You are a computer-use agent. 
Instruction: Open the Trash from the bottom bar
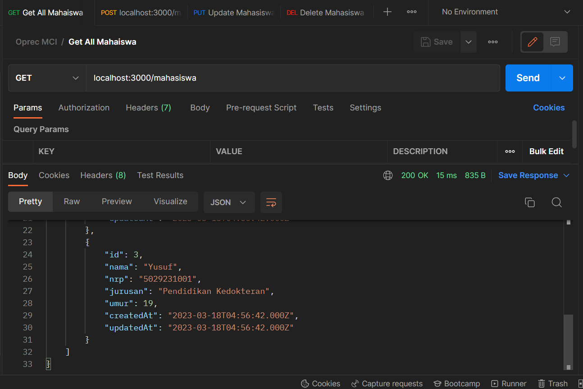[x=553, y=383]
